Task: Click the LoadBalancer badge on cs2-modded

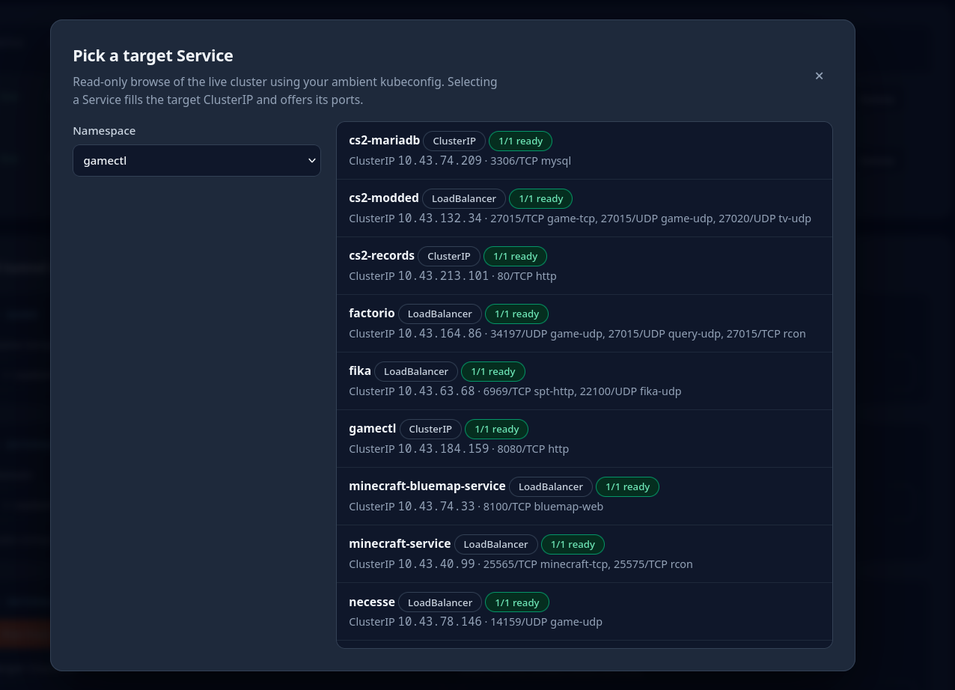Action: pyautogui.click(x=464, y=198)
